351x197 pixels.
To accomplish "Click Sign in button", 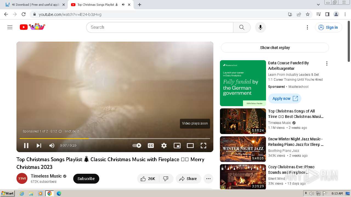I will (329, 27).
